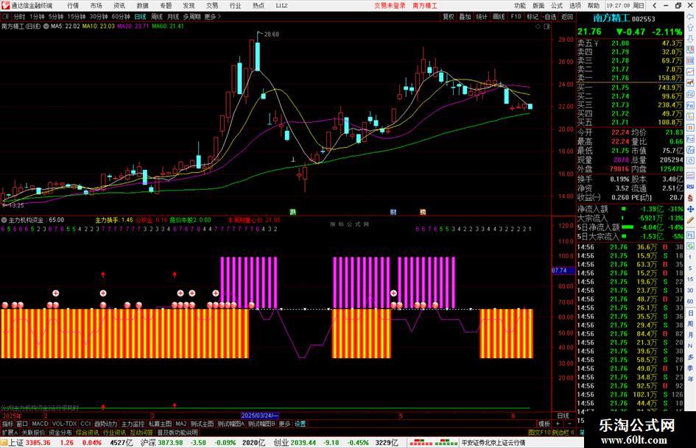Click 周 period shortcut in right sidebar
696x448 pixels.
click(690, 324)
